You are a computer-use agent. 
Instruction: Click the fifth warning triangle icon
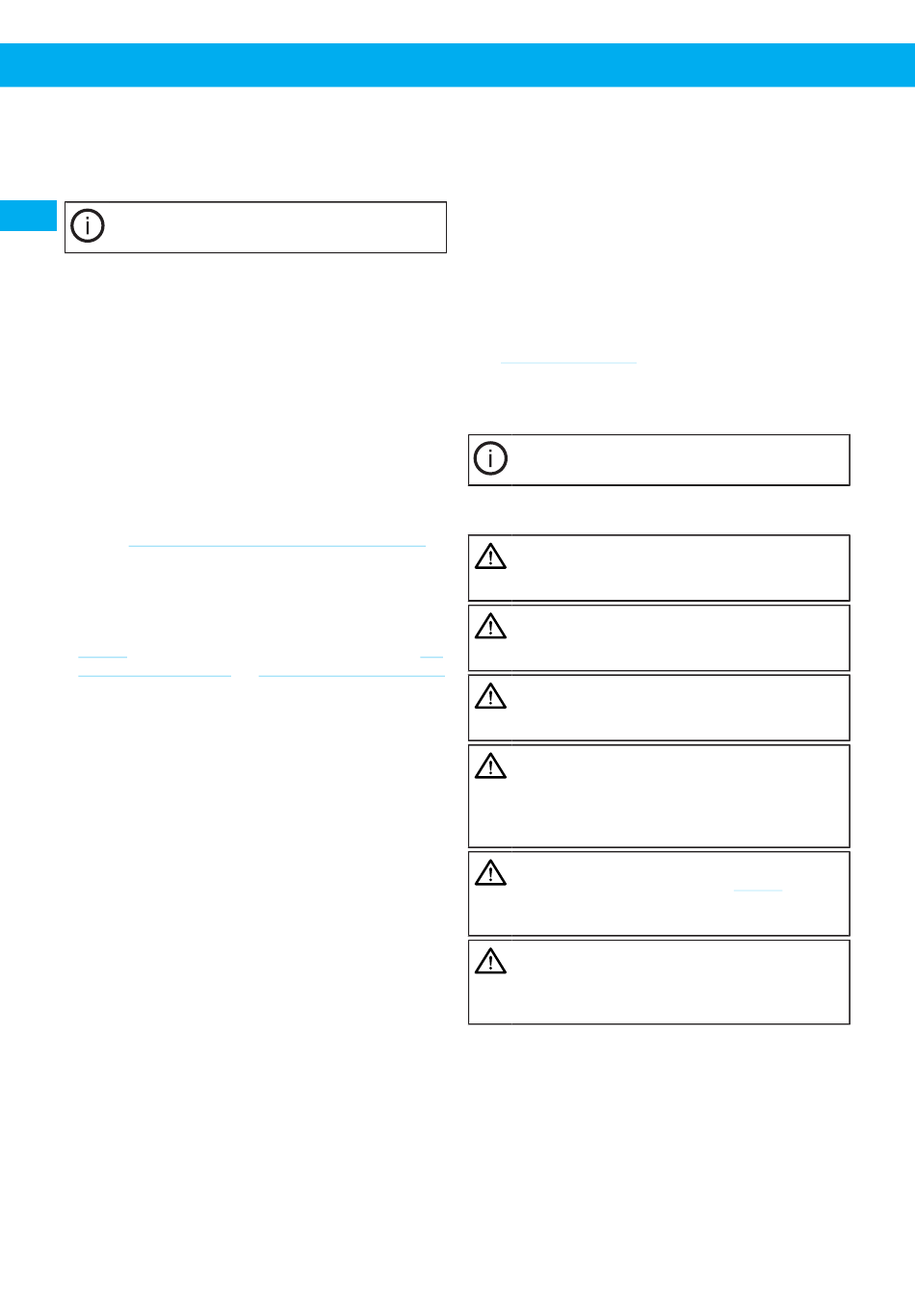pyautogui.click(x=490, y=873)
